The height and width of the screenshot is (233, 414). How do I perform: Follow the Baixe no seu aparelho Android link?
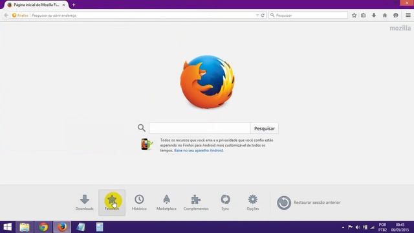(199, 151)
